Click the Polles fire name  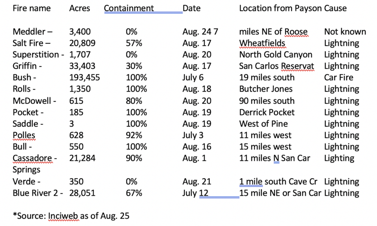(x=24, y=135)
